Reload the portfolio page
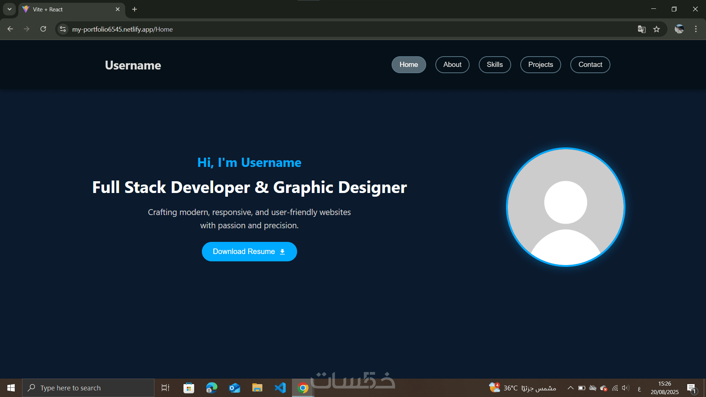This screenshot has width=706, height=397. [43, 29]
